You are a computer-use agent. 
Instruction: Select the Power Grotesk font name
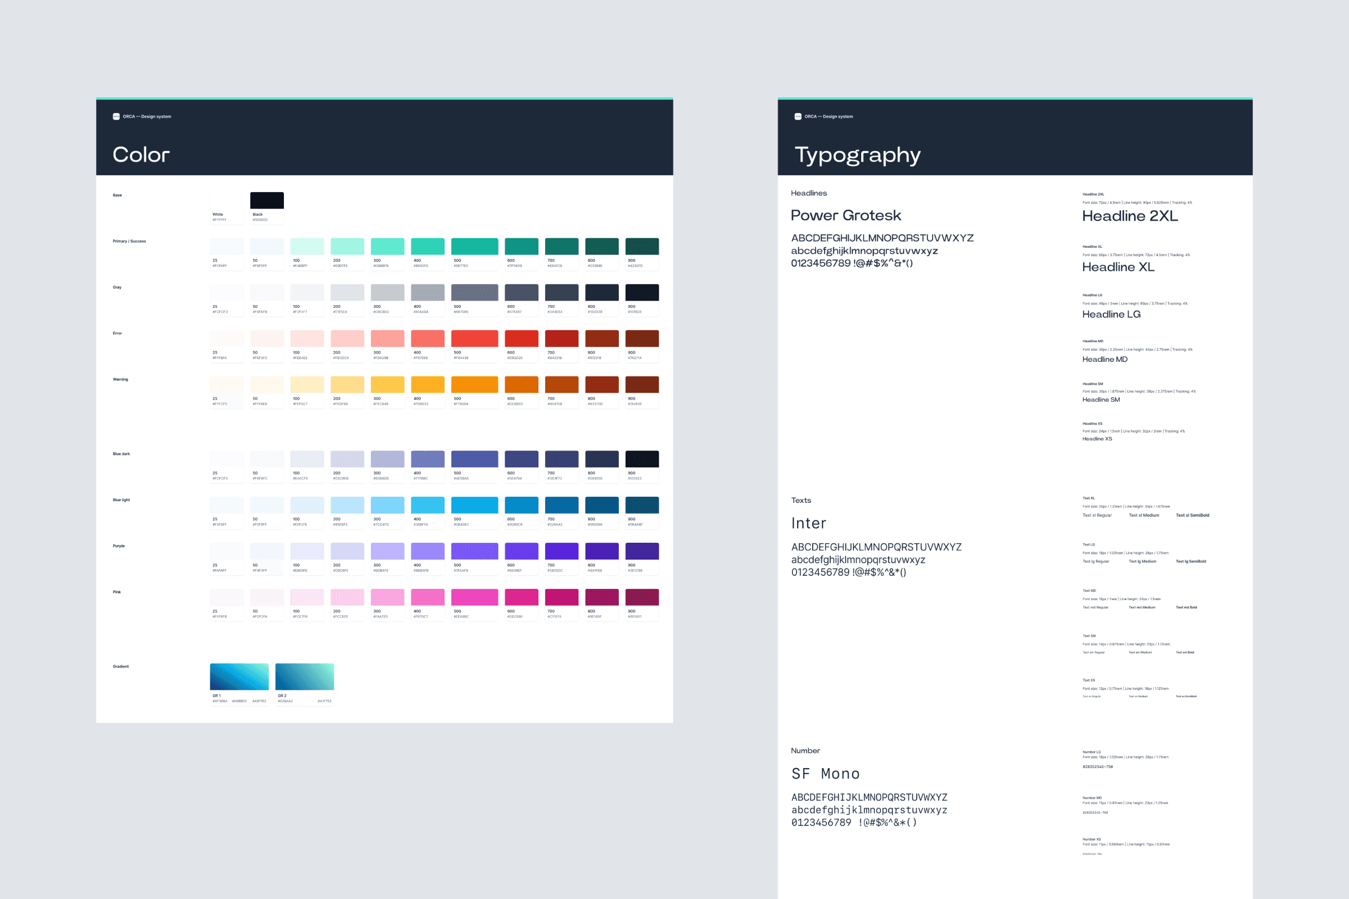pyautogui.click(x=846, y=215)
